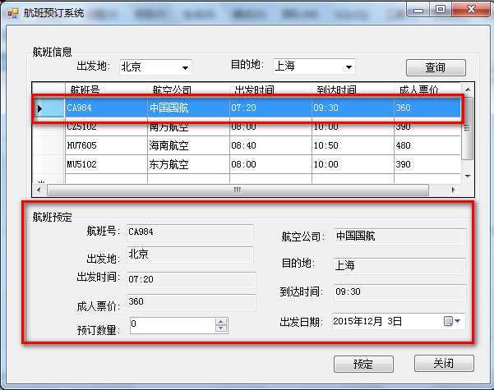Click the 航班号 column header
This screenshot has width=494, height=390.
[106, 90]
